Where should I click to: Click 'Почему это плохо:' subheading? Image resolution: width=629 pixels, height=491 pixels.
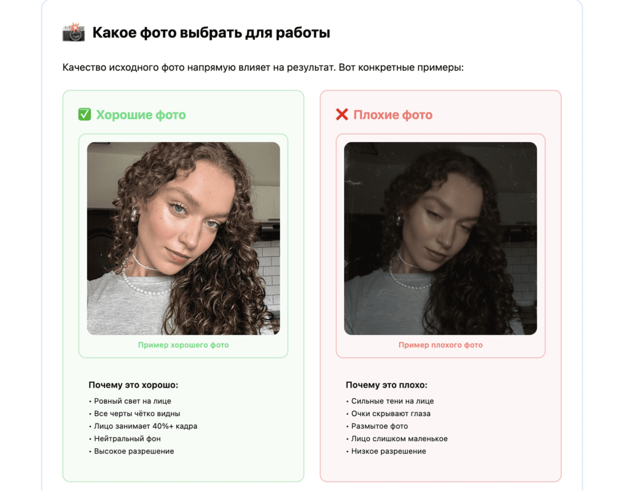(x=387, y=385)
